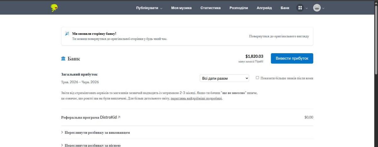Expand 'Переглянути розбивку за піснею'

91,145
